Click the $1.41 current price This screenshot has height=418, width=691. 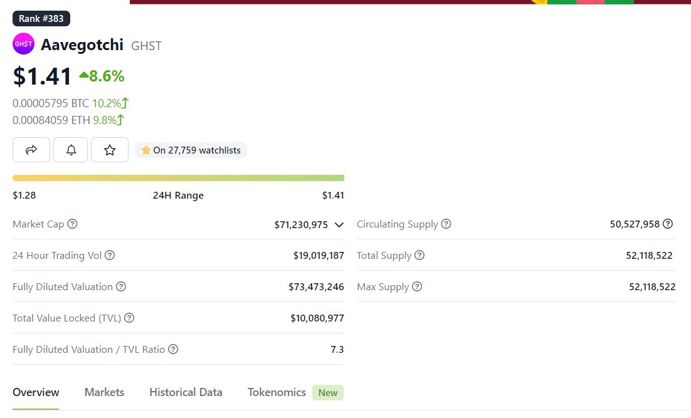(42, 76)
